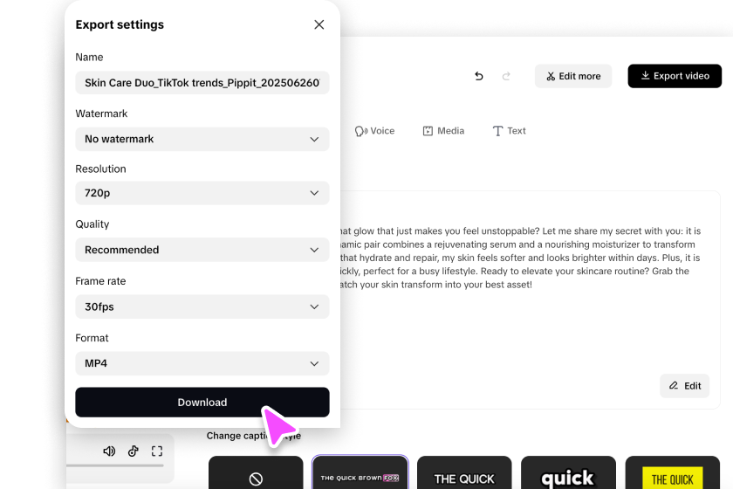Select the no-caption style option
Viewport: 733px width, 489px height.
[256, 478]
